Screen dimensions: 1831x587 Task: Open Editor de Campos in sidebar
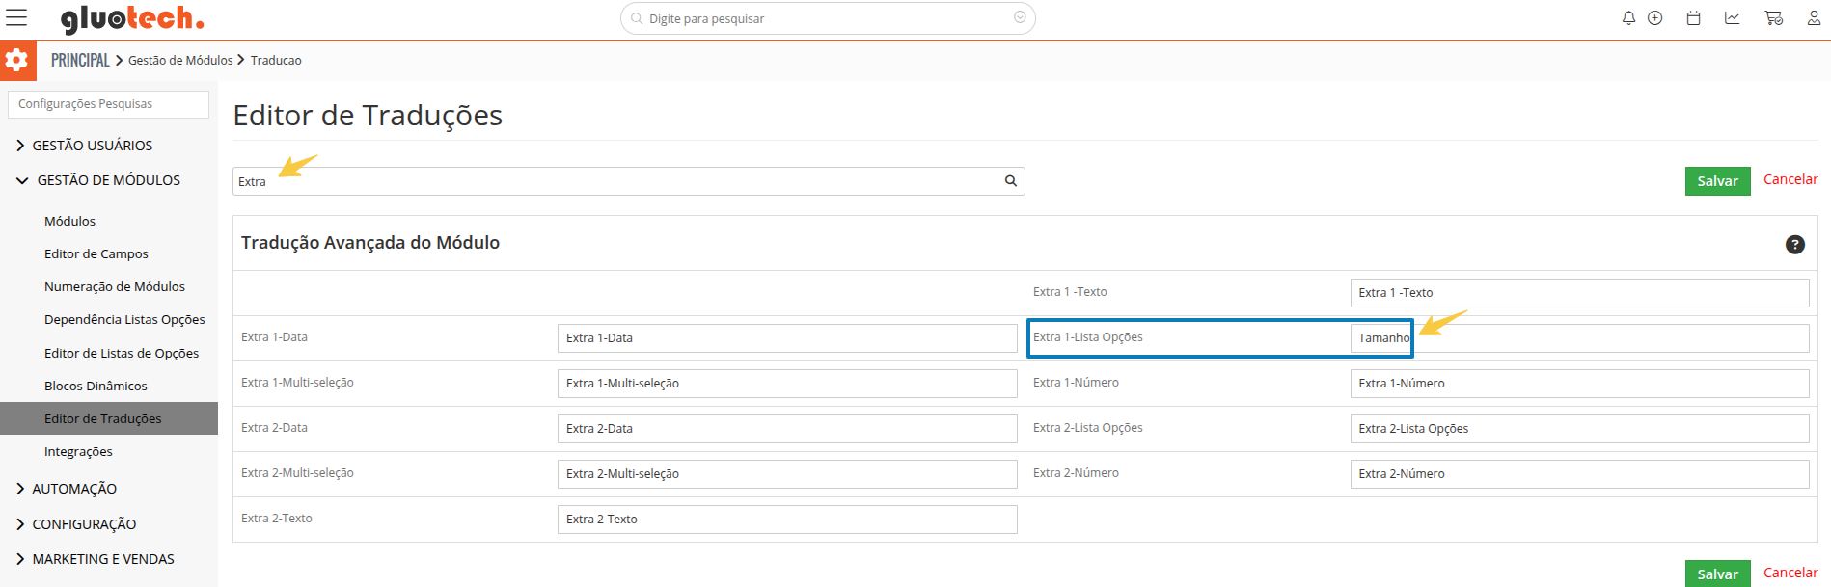(x=96, y=254)
